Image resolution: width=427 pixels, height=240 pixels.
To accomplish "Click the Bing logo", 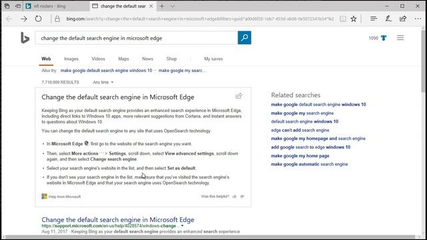I will [25, 38].
